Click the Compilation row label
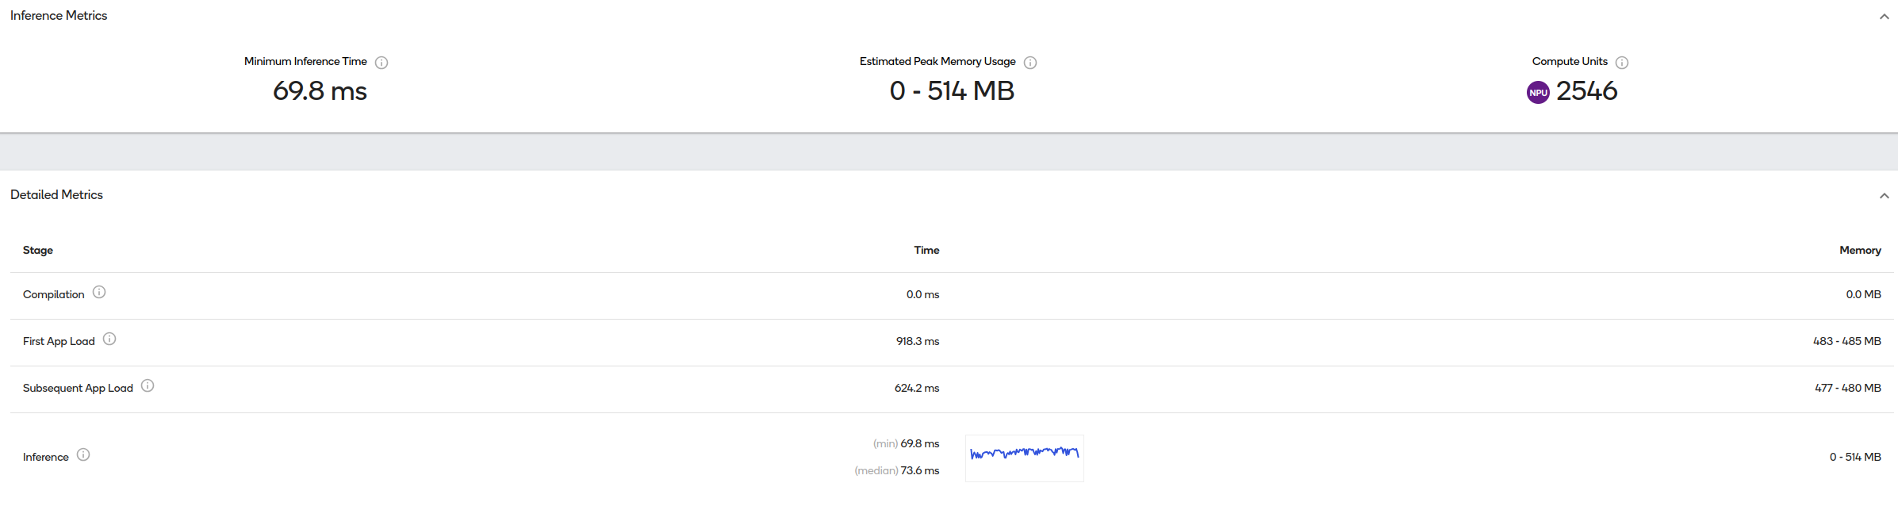The width and height of the screenshot is (1898, 506). (x=54, y=294)
